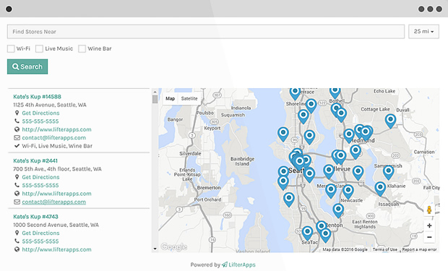Click the phone icon in Kate's Kup #2441

(x=17, y=185)
